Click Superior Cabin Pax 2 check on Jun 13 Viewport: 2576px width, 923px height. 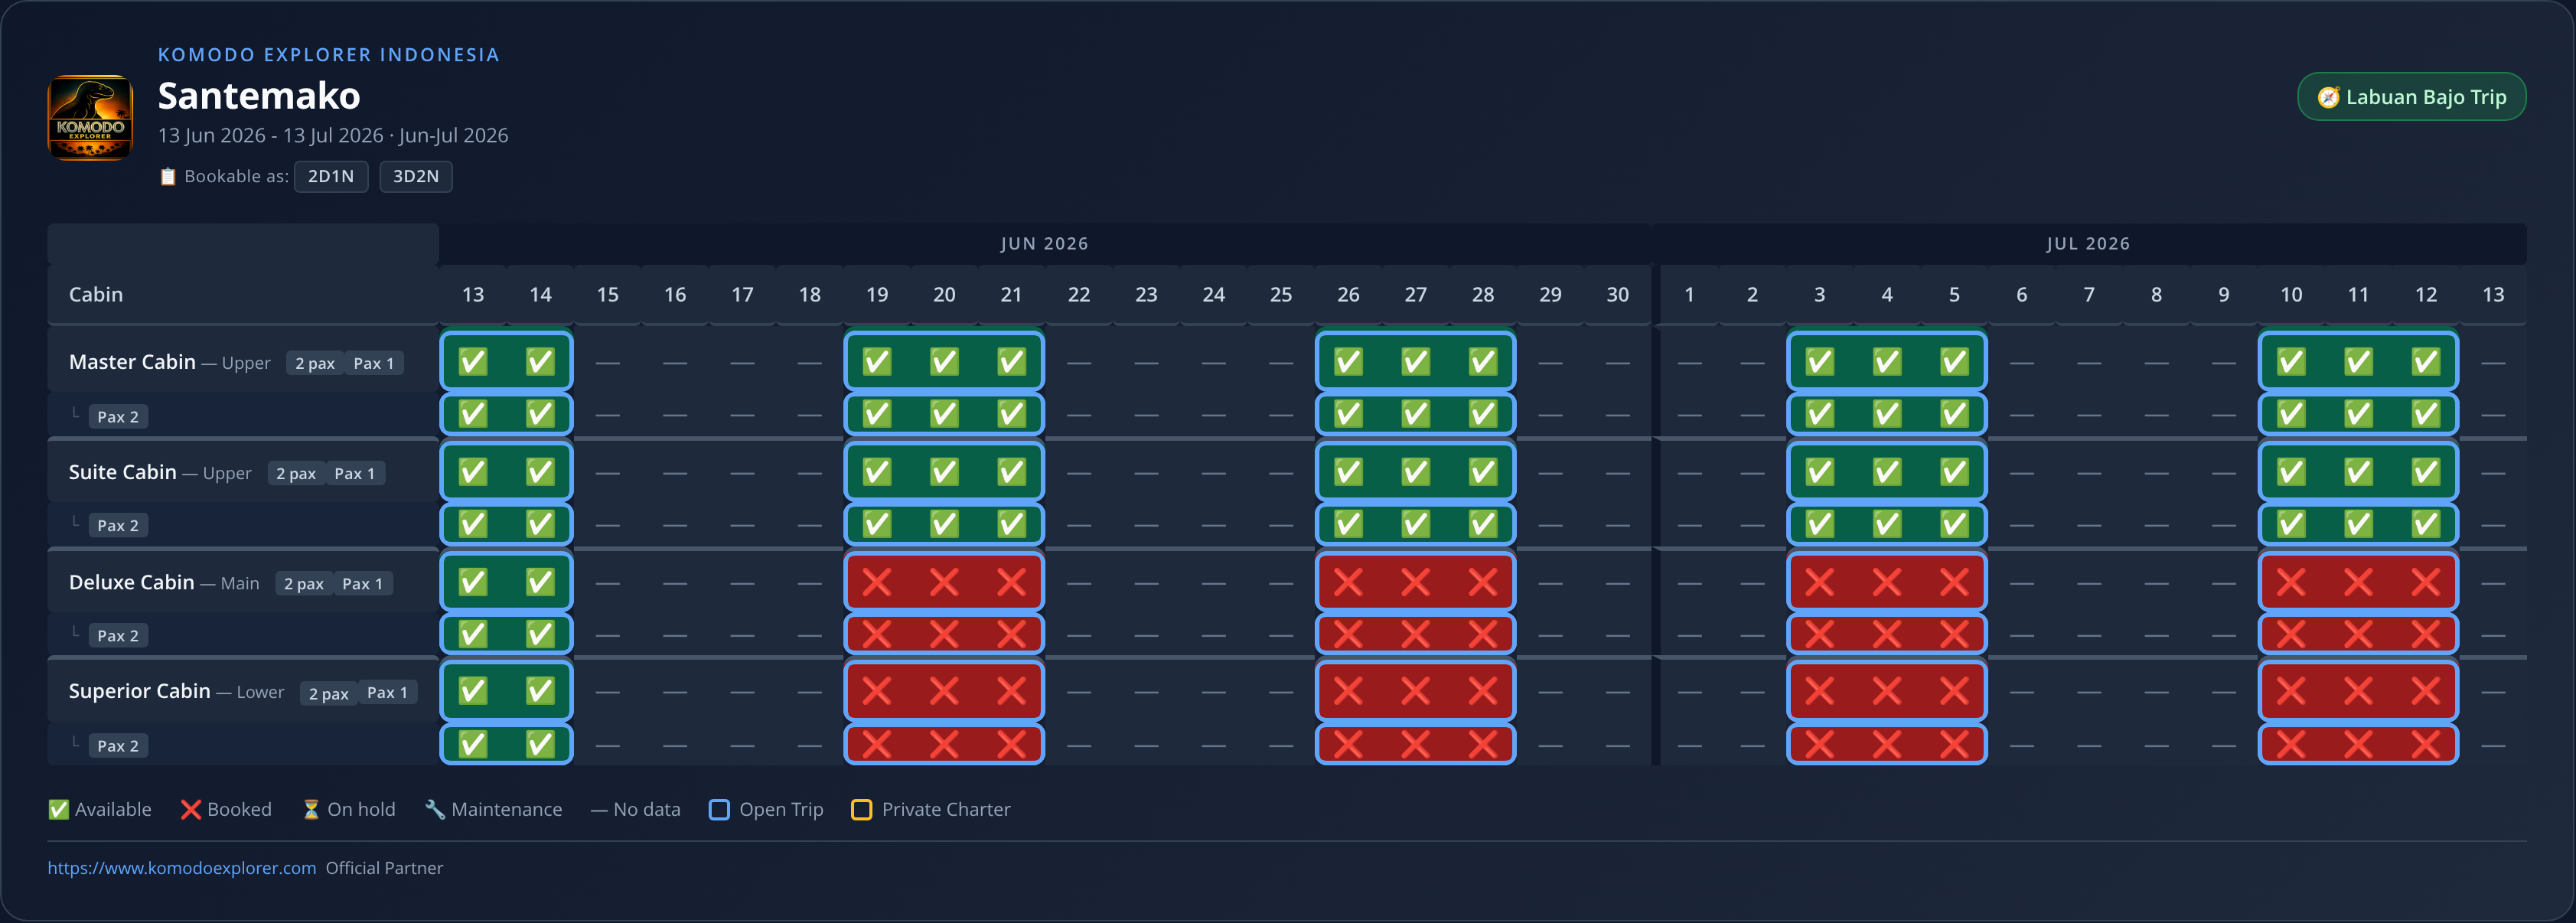click(x=473, y=744)
